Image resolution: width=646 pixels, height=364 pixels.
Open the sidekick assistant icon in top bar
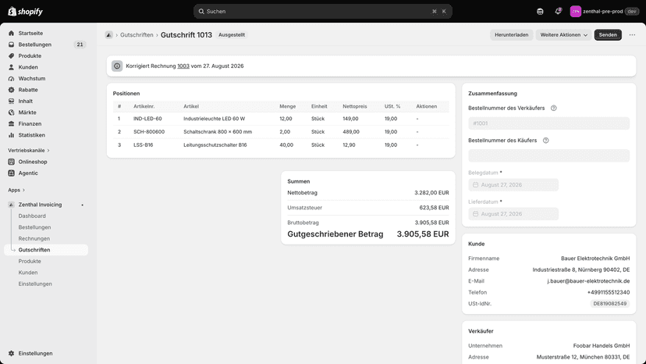point(540,12)
